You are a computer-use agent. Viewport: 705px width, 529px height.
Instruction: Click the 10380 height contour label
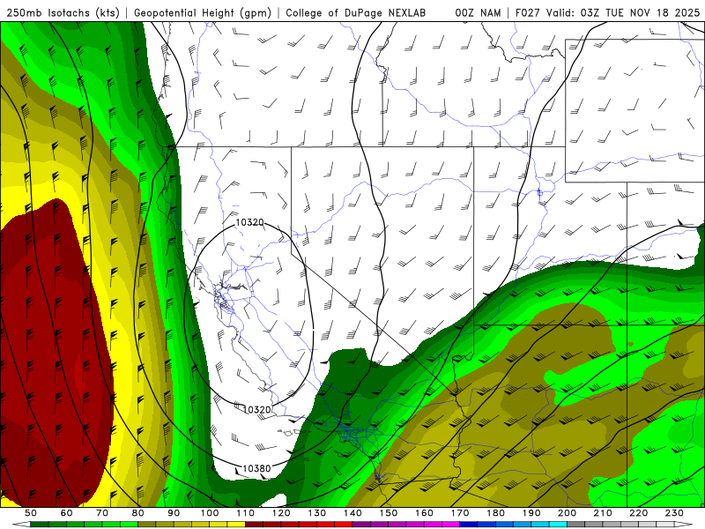256,468
